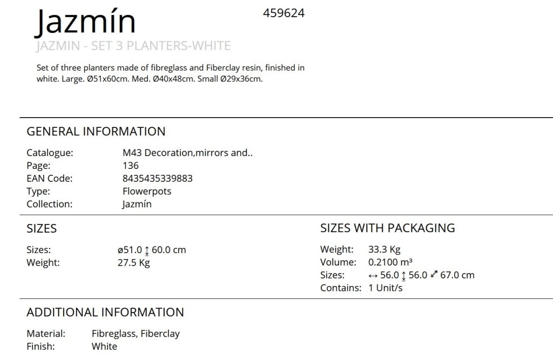Image resolution: width=553 pixels, height=354 pixels.
Task: Click the JAZMIN - SET 3 PLANTERS-WHITE subtitle
Action: click(133, 46)
